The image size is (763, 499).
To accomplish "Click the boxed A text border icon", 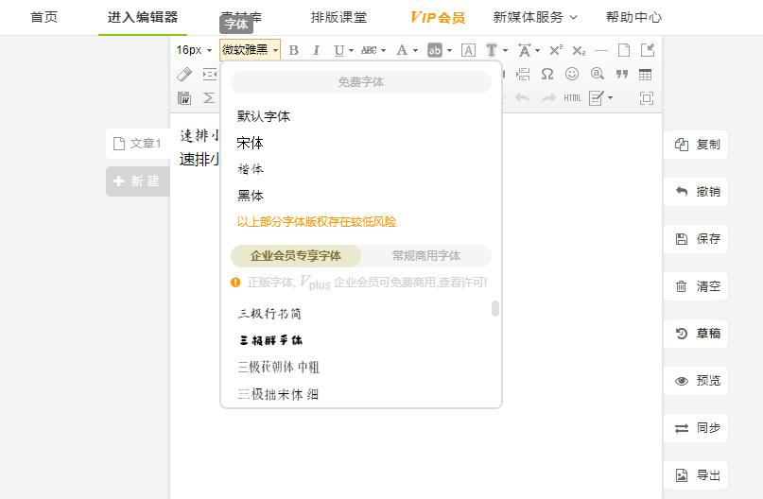I will click(x=468, y=50).
